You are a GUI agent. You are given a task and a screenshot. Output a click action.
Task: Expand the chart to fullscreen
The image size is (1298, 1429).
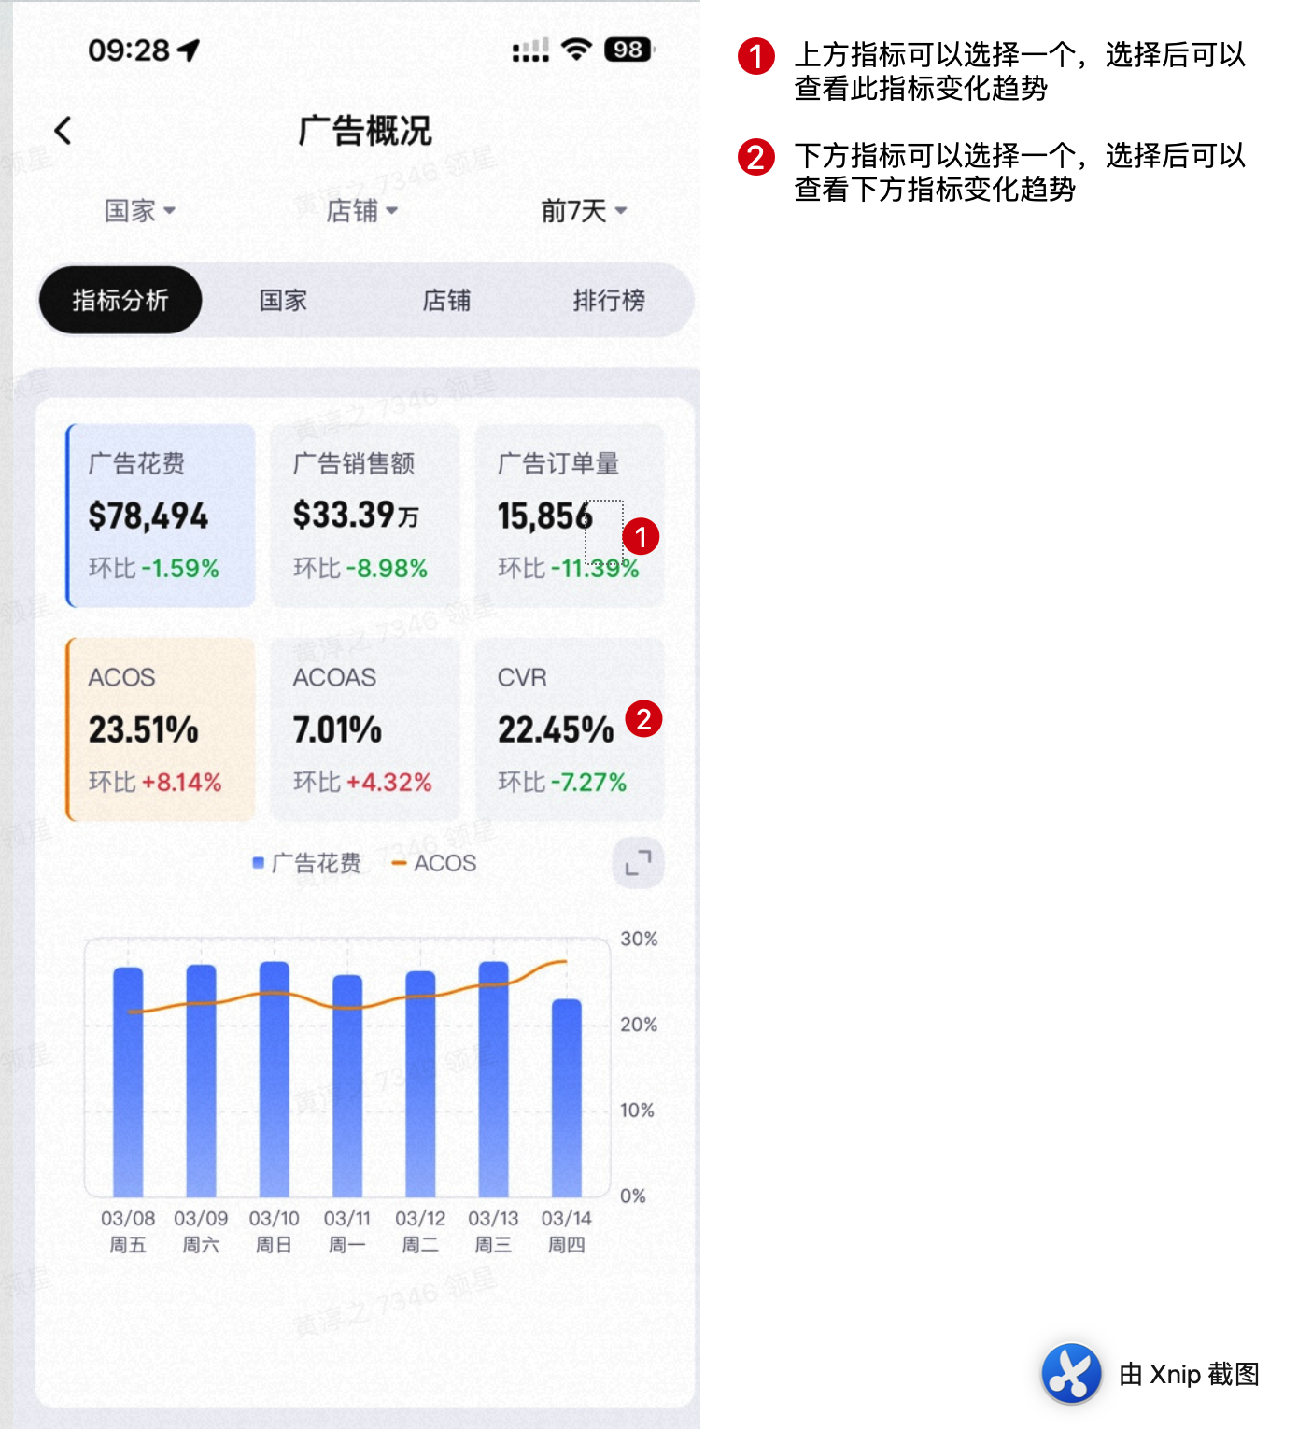[x=639, y=862]
